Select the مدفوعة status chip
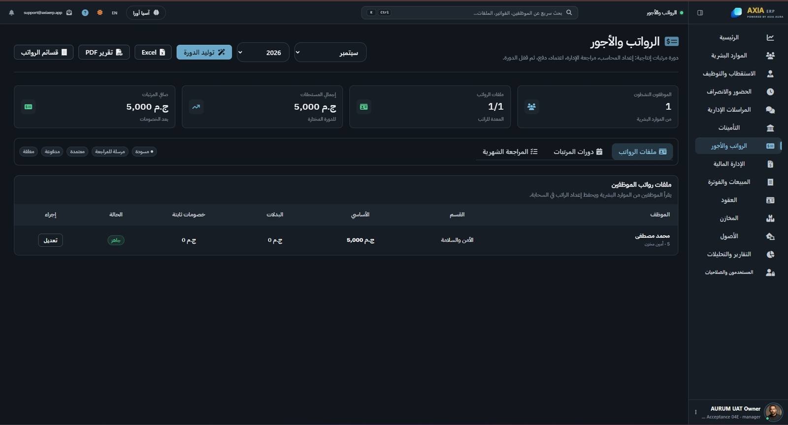This screenshot has height=425, width=788. (52, 152)
